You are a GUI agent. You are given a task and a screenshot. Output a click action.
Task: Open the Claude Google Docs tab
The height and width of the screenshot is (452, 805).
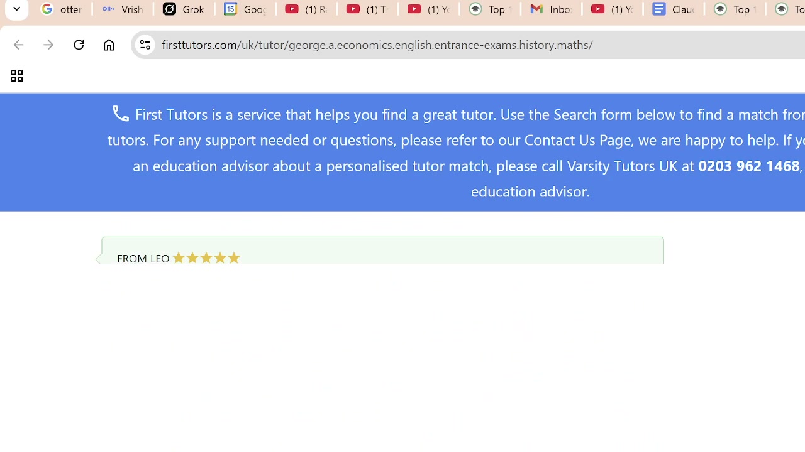click(x=673, y=9)
